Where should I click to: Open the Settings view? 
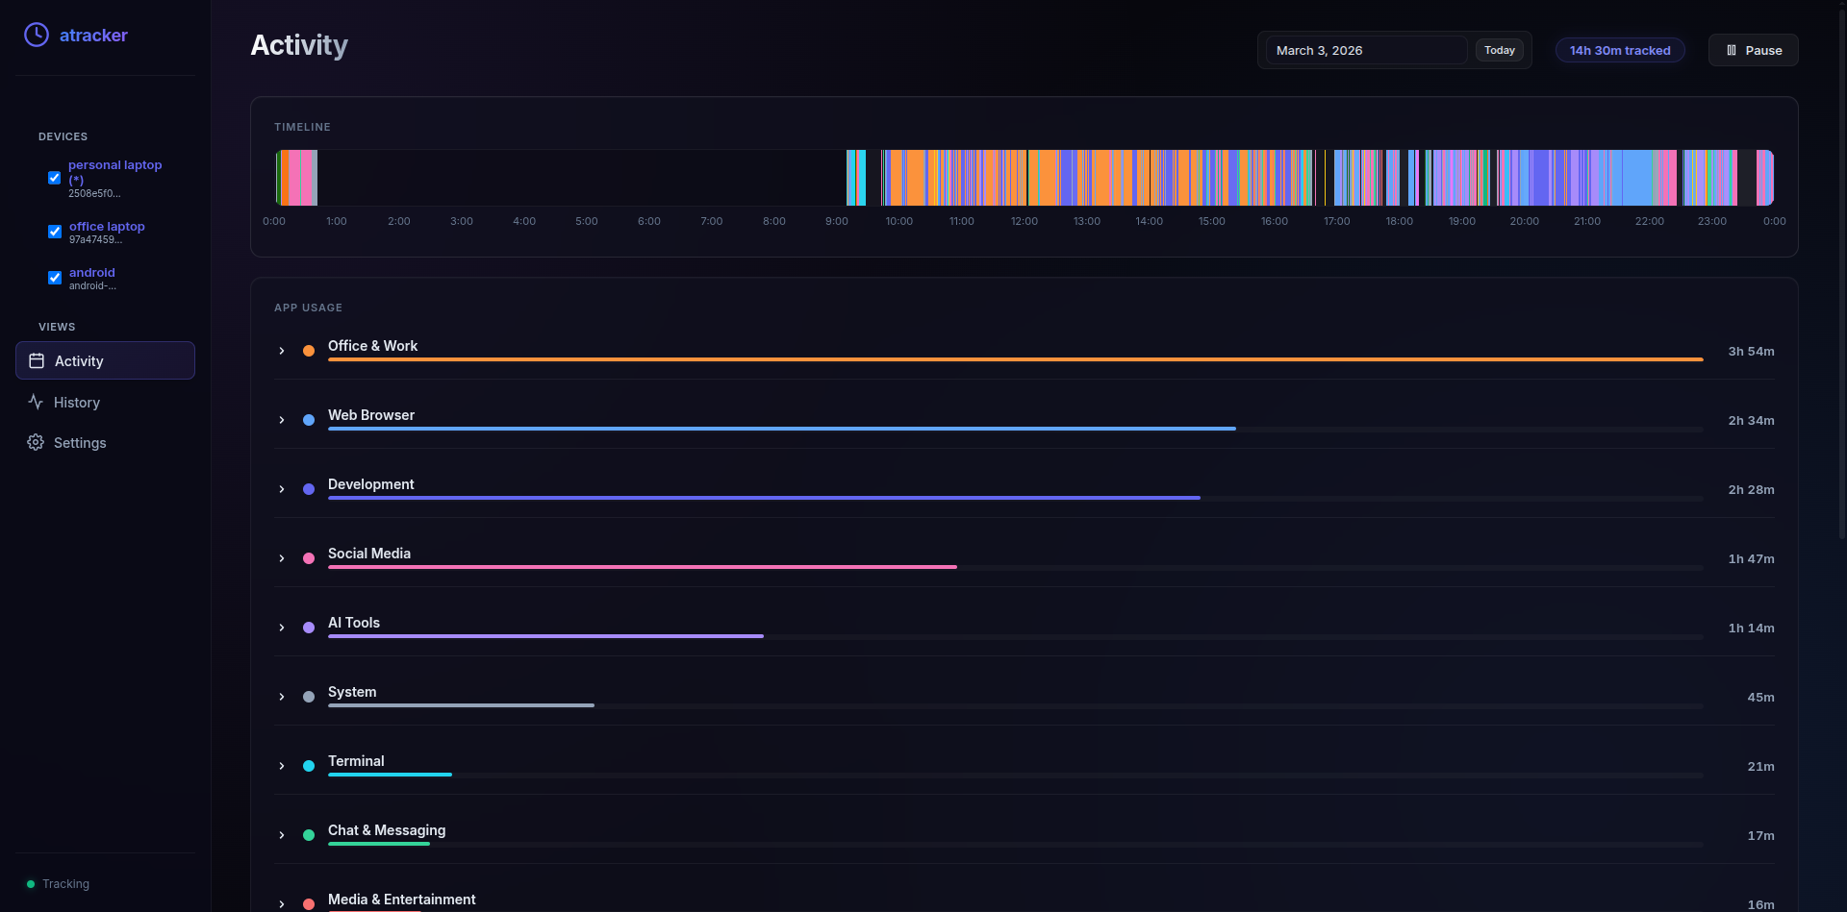[80, 443]
